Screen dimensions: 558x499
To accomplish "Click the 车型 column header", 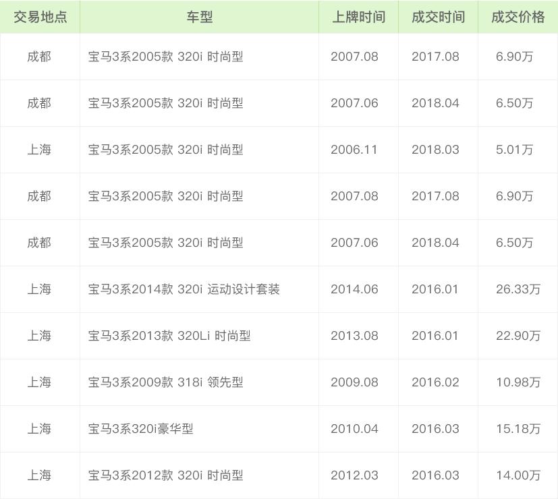I will click(x=199, y=17).
